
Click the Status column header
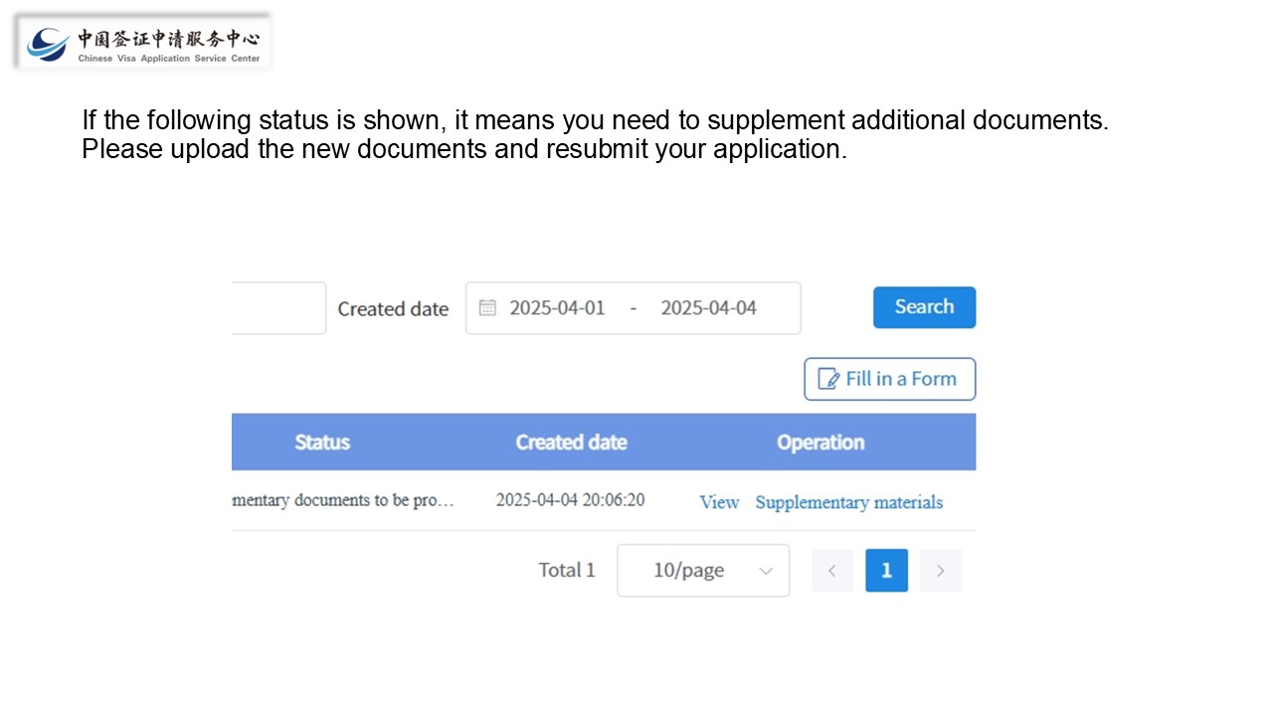tap(322, 443)
